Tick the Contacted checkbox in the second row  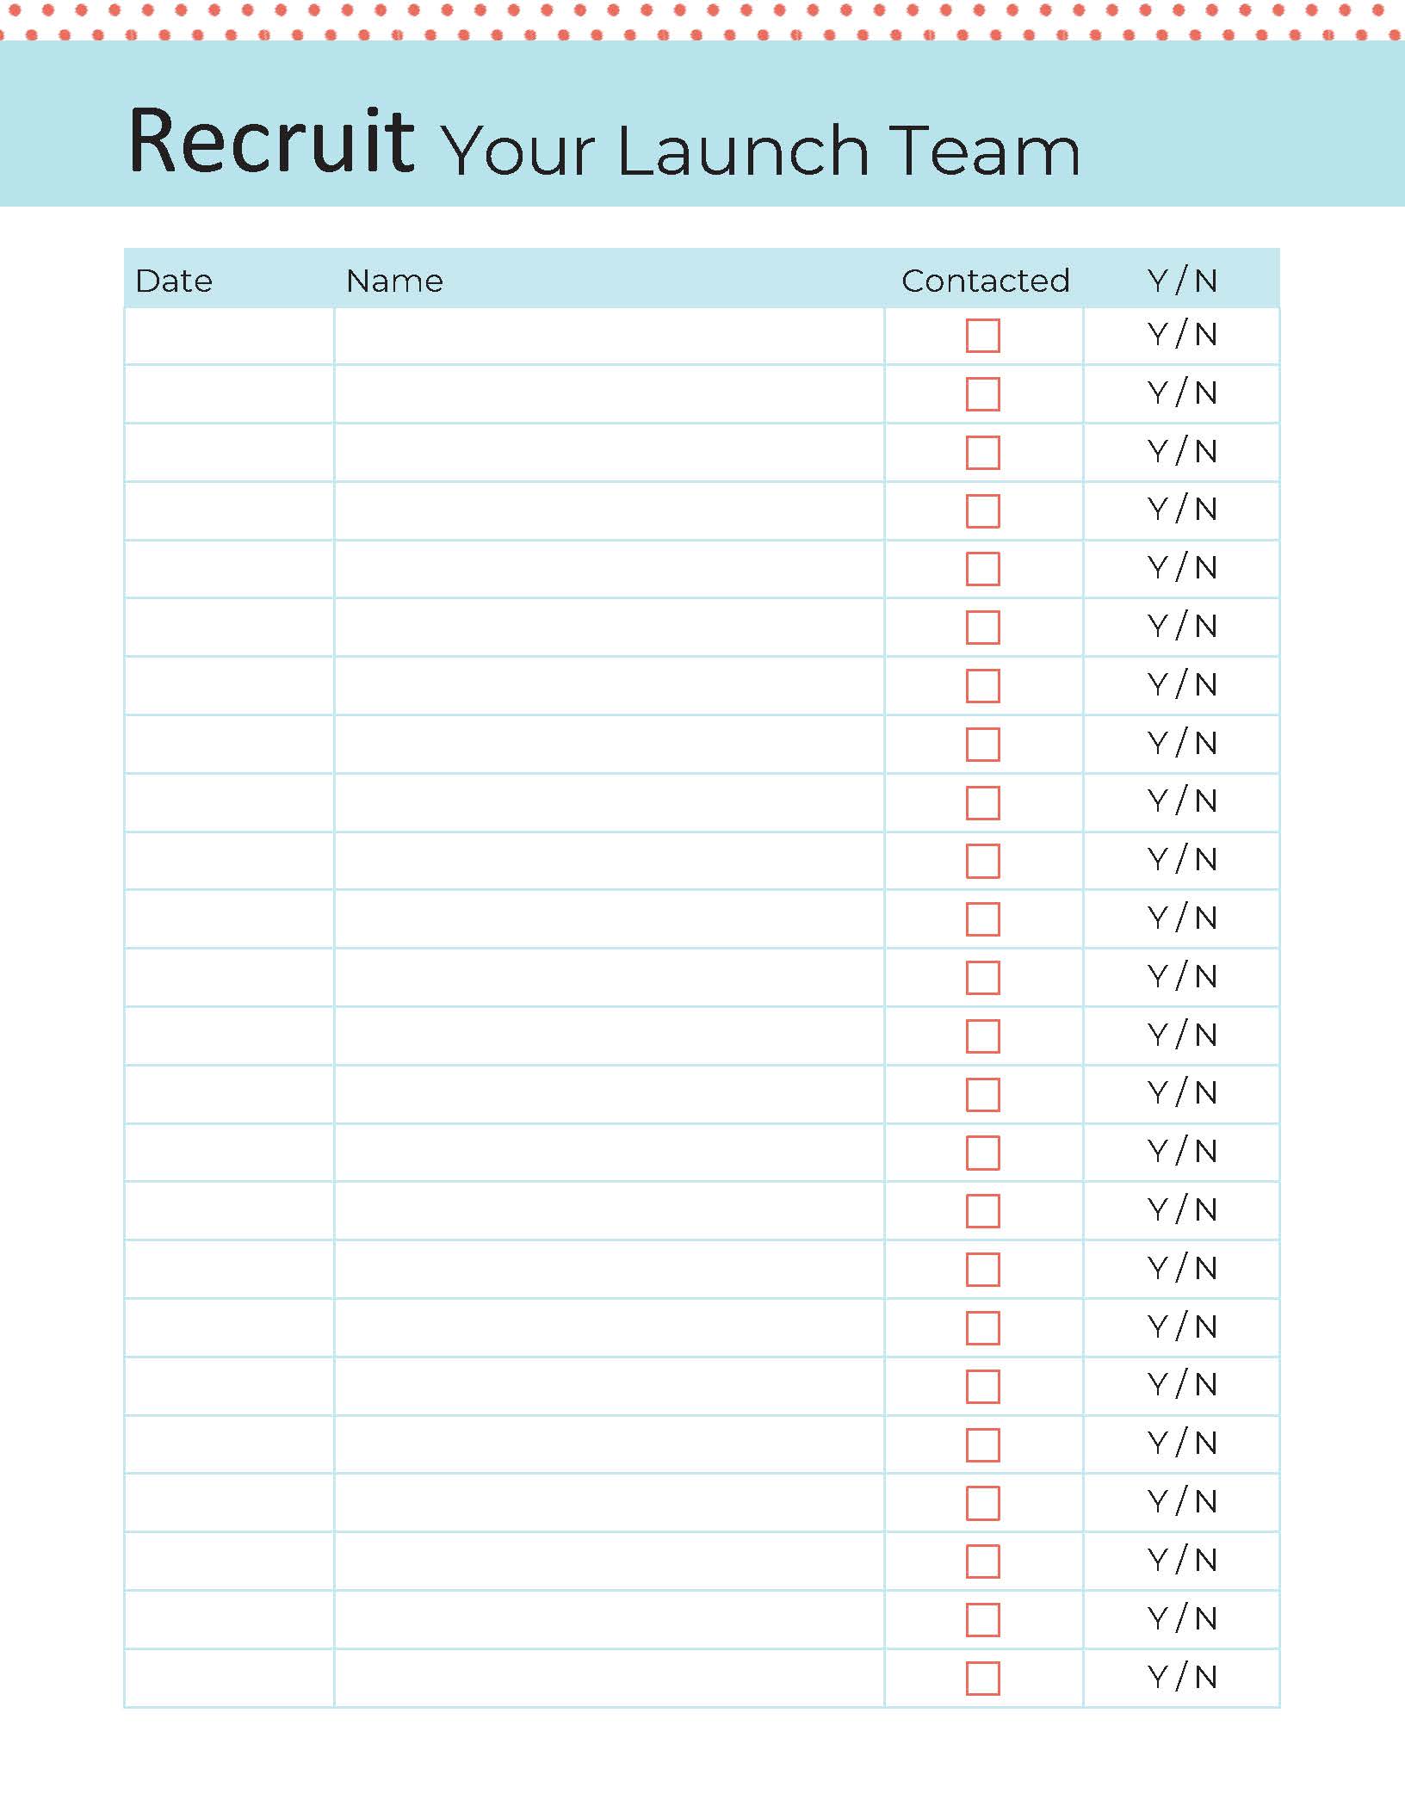pos(982,394)
